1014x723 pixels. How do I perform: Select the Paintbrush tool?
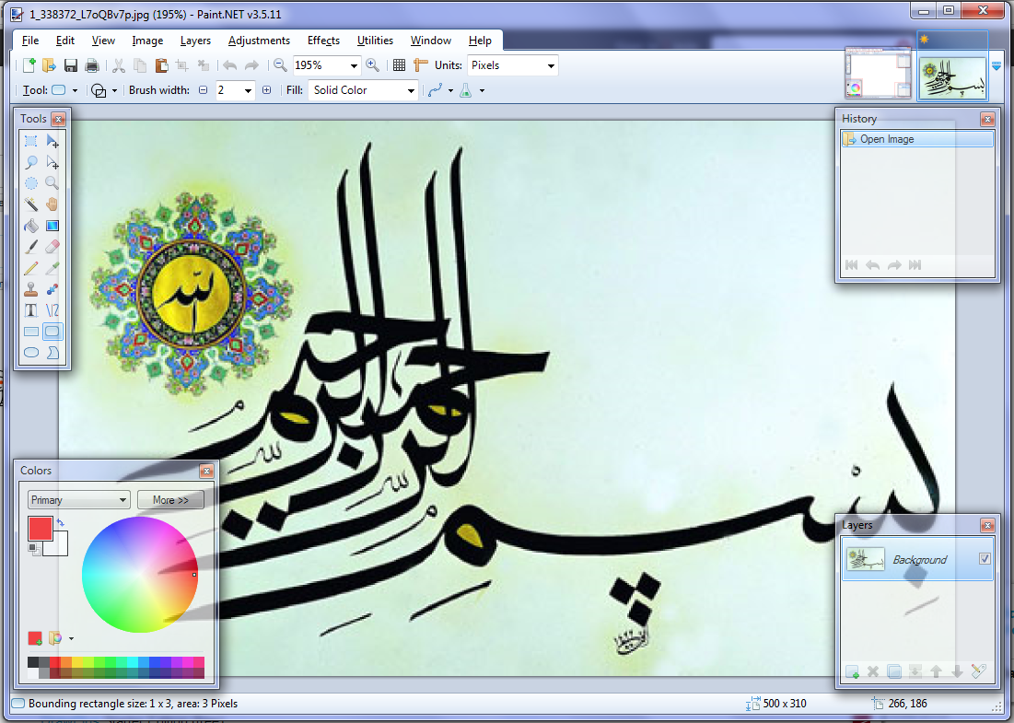tap(31, 247)
